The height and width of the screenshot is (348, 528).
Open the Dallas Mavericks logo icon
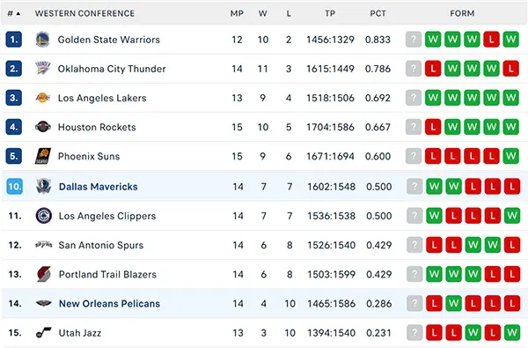tap(44, 187)
